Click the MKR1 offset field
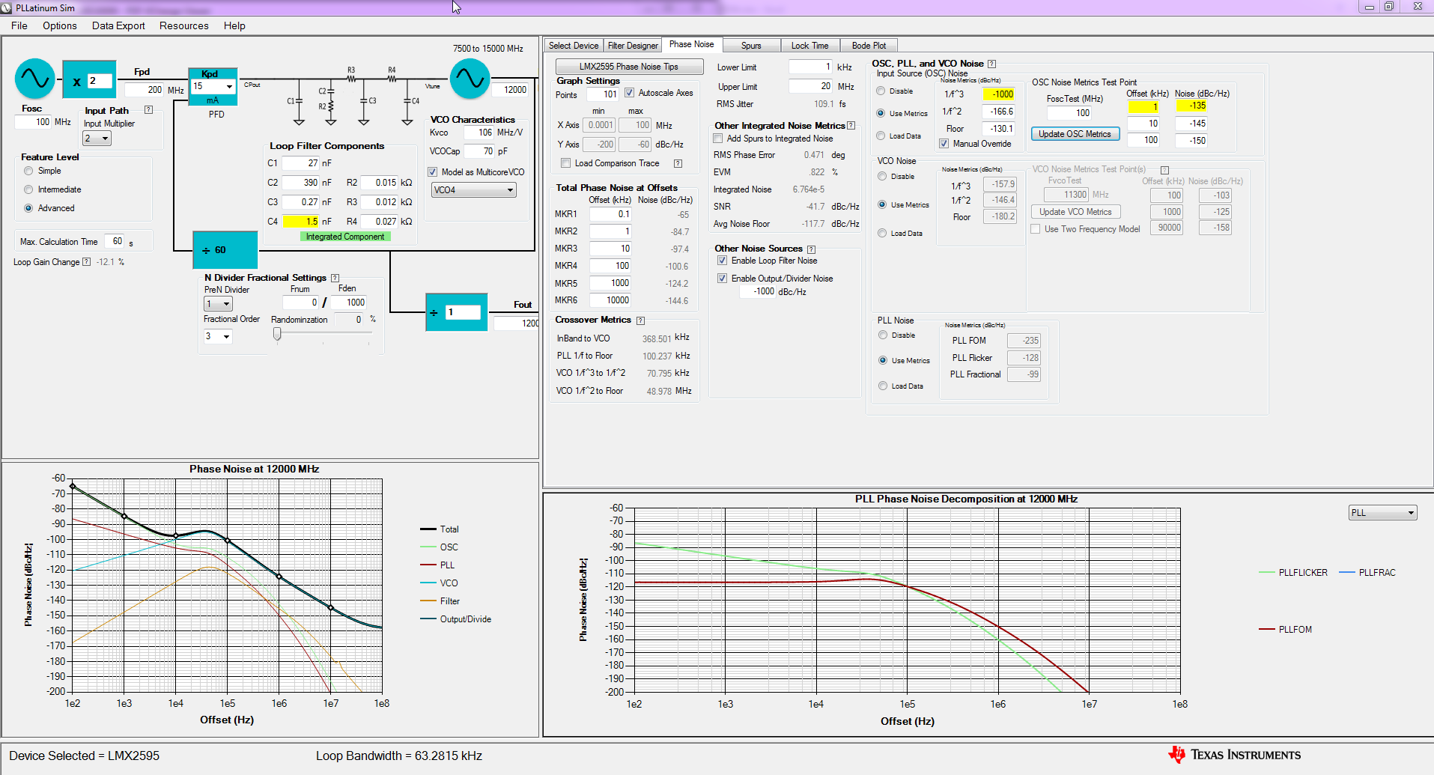Viewport: 1434px width, 775px height. pyautogui.click(x=611, y=214)
